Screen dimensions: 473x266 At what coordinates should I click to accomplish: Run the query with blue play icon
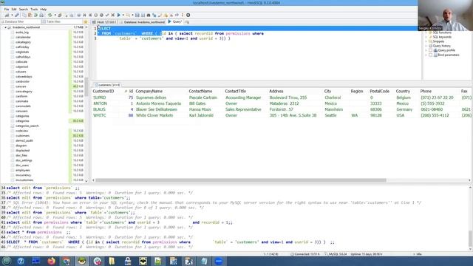click(119, 15)
